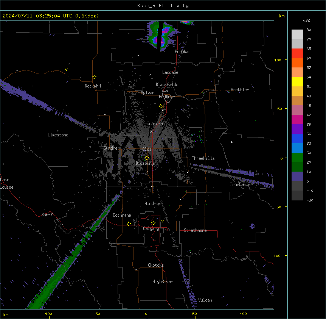Click the asterisk marker east of Innisfail
326x319 pixels.
point(190,115)
